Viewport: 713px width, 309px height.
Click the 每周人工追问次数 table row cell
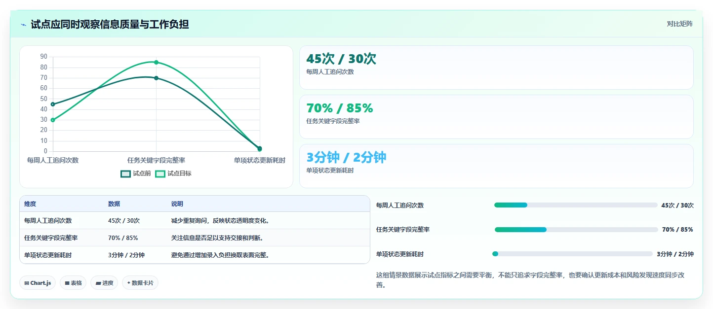(x=48, y=221)
